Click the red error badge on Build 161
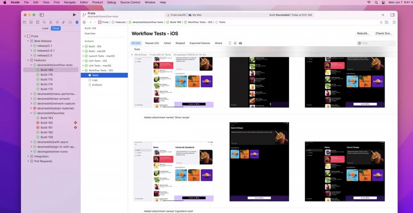 [x=75, y=128]
